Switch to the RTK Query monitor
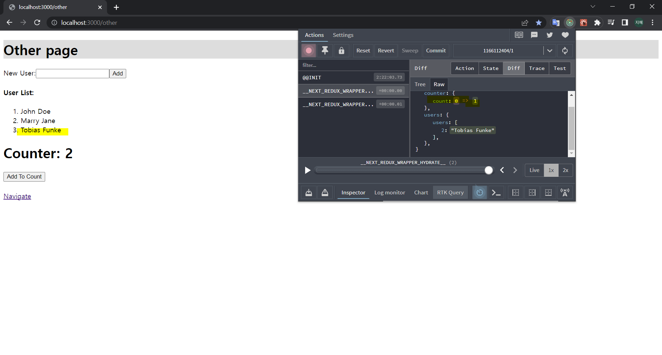Viewport: 662px width, 355px height. pos(450,193)
